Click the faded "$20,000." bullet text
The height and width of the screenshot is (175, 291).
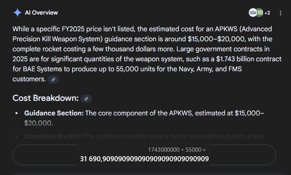pos(39,123)
